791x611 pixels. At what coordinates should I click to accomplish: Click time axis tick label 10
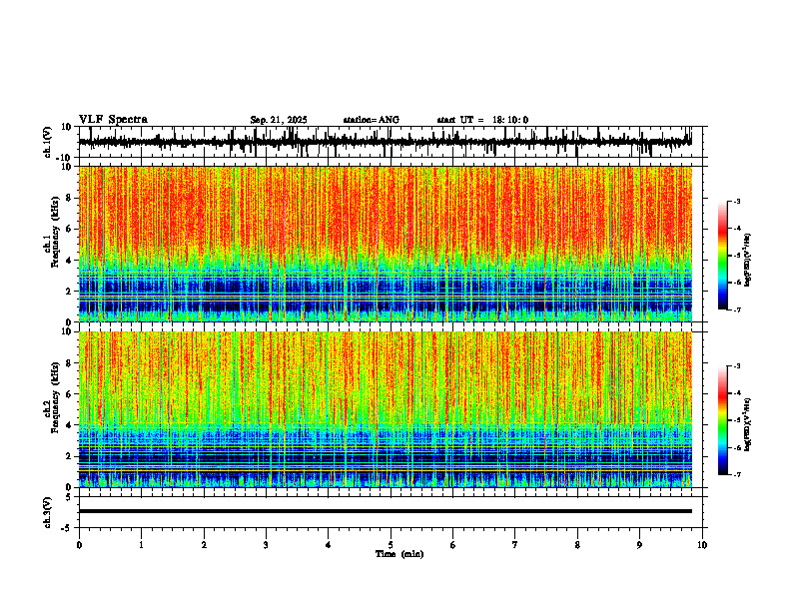pos(702,545)
